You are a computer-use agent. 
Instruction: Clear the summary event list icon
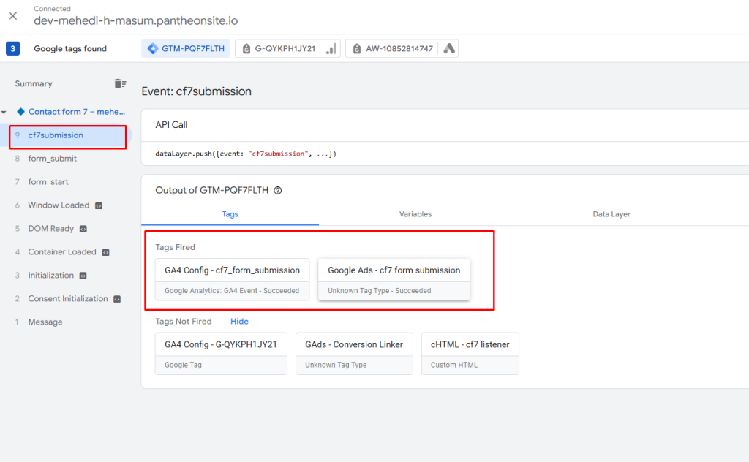[120, 83]
